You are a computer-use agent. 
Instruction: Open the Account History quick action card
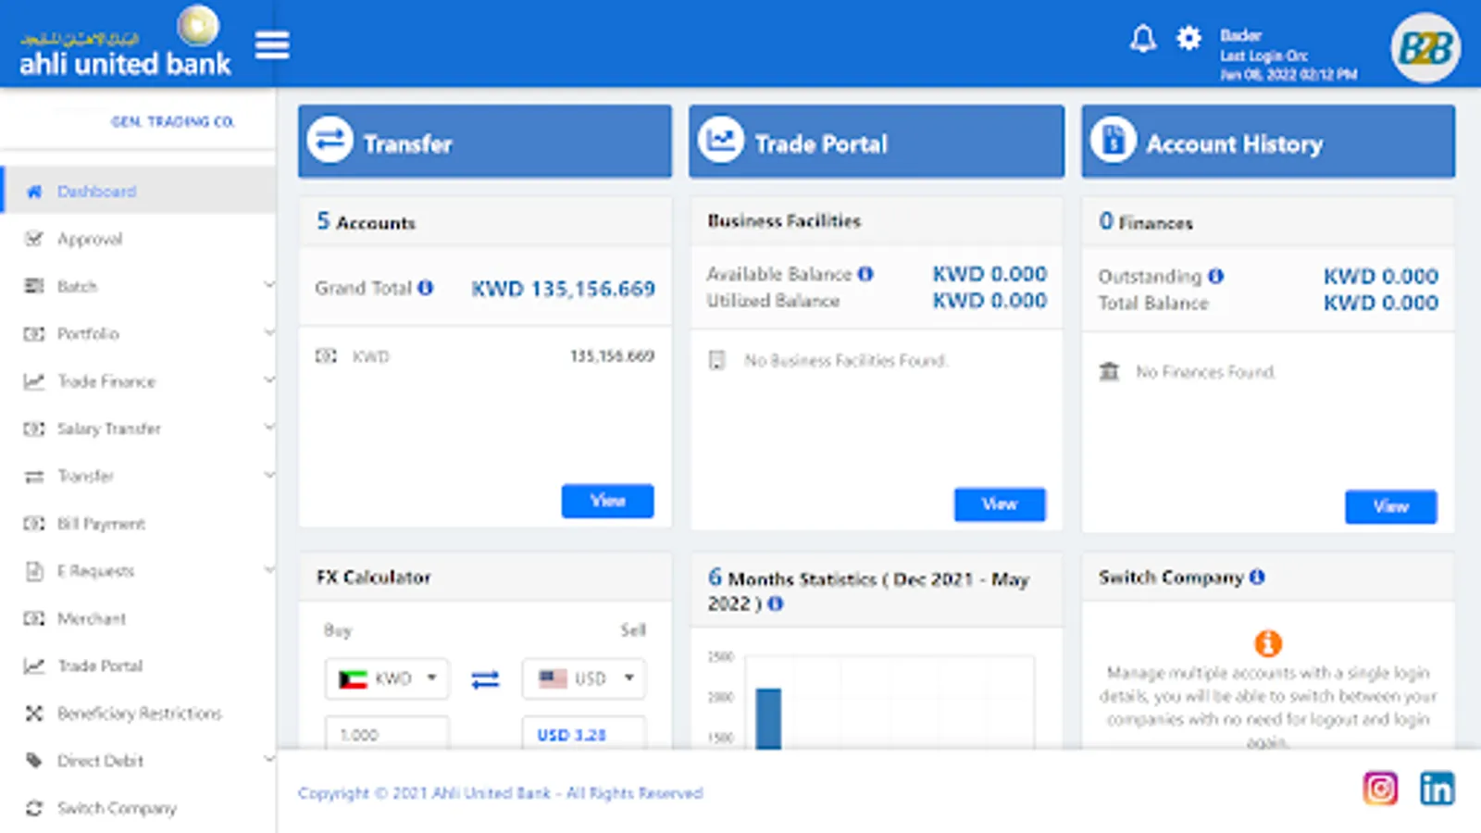(x=1268, y=141)
